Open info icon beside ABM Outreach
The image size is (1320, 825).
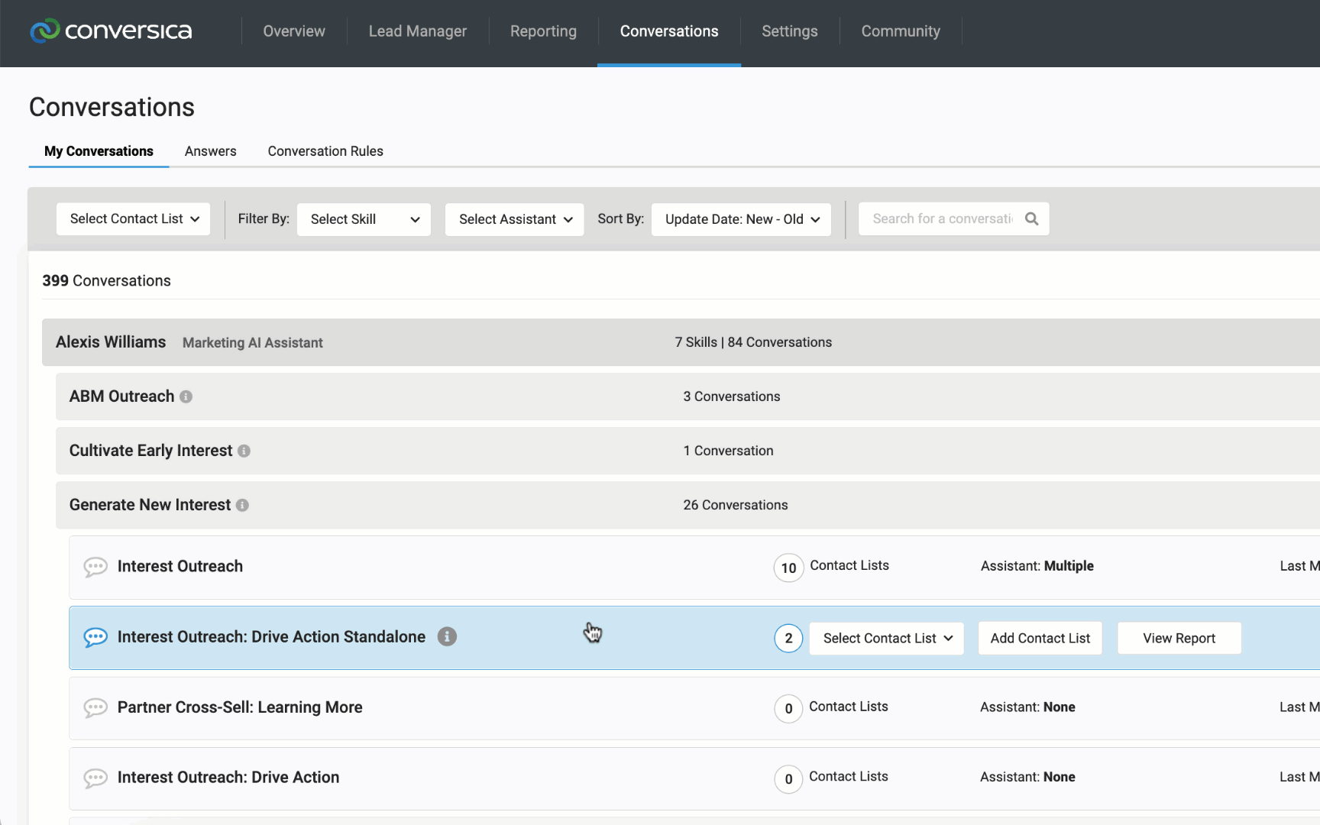[186, 396]
